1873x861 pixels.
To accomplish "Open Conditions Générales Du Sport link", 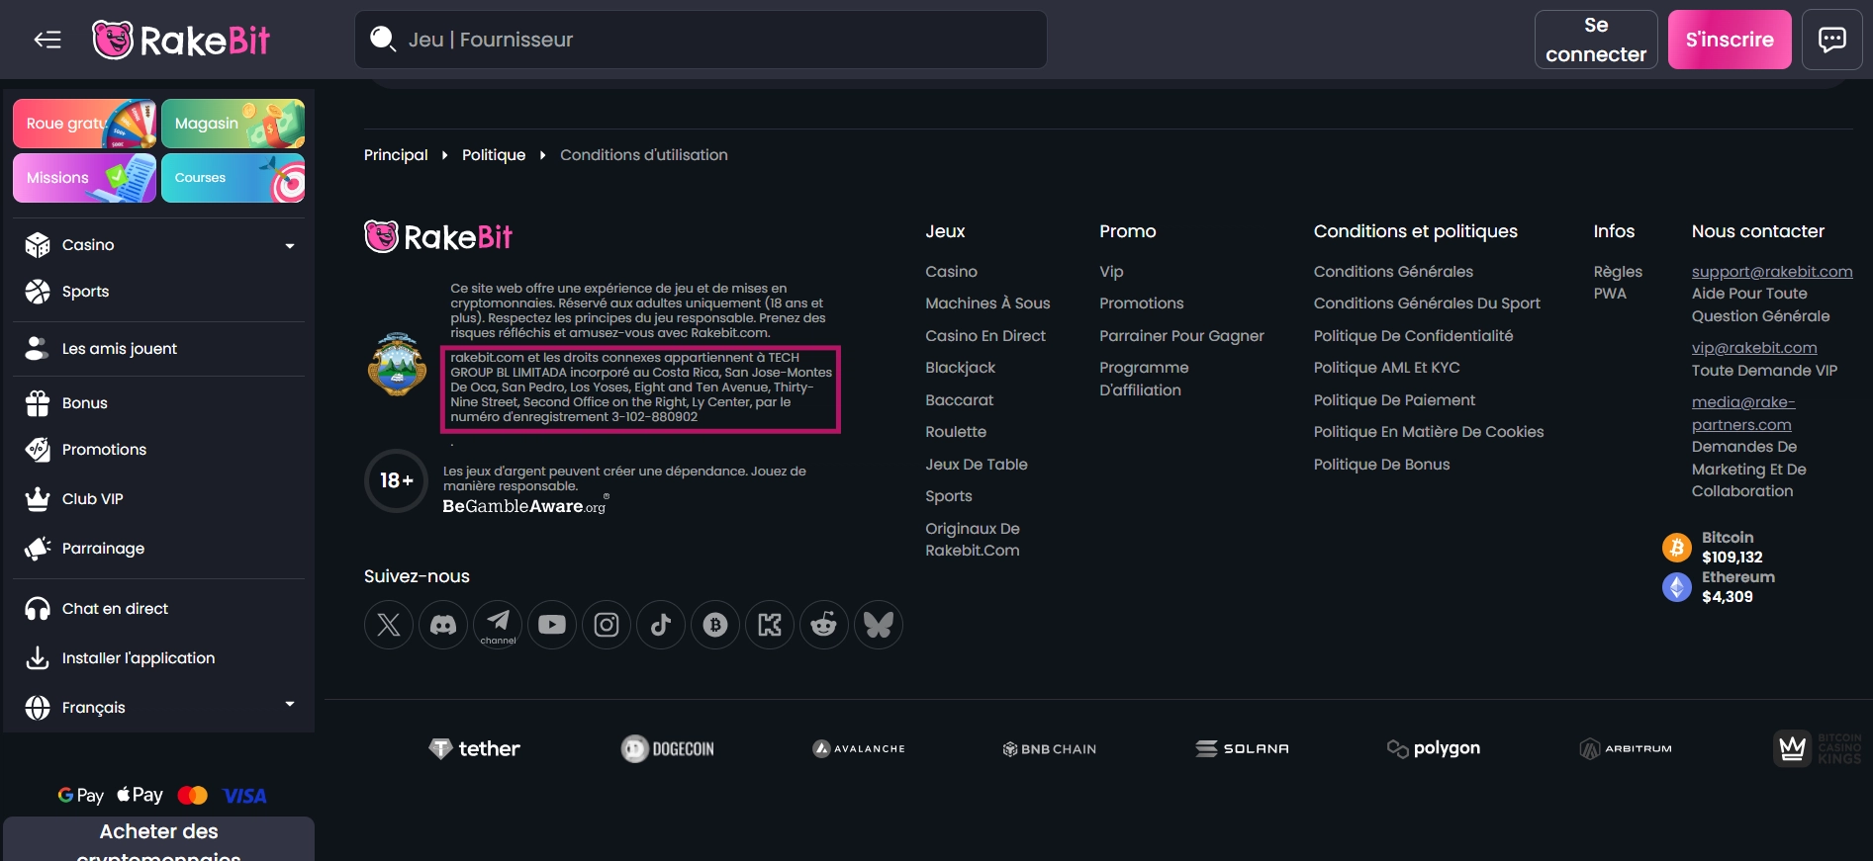I will point(1427,303).
